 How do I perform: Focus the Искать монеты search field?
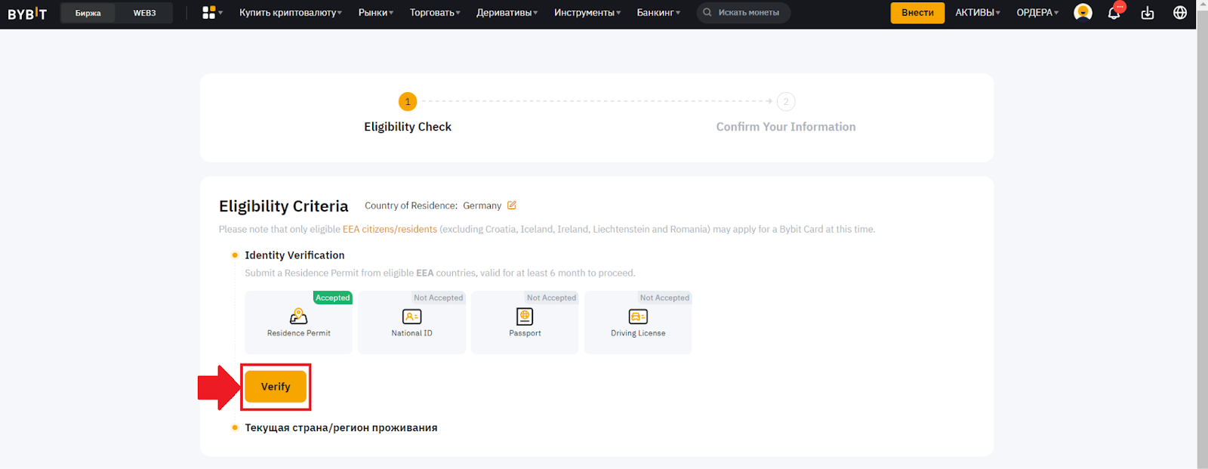(x=743, y=13)
